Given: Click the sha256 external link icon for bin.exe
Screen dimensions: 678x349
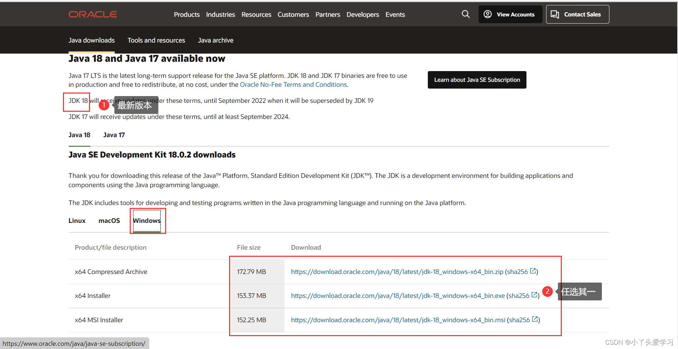Looking at the screenshot, I should pyautogui.click(x=534, y=295).
